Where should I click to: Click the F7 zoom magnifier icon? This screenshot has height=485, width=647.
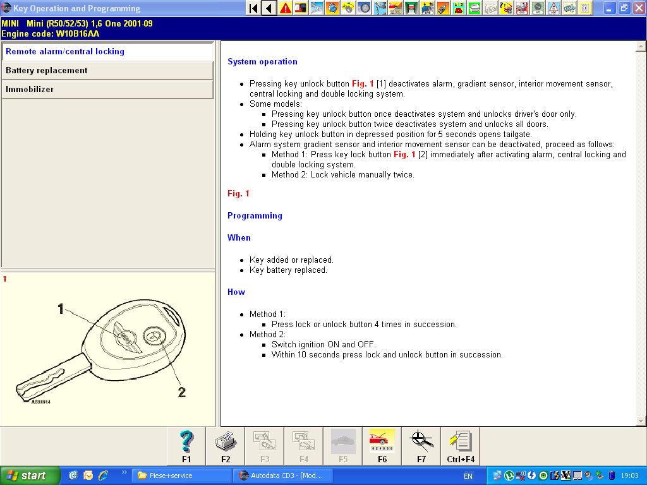click(x=421, y=446)
